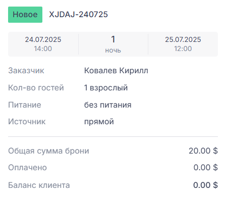Click source value прямой
The width and height of the screenshot is (226, 198).
pos(99,122)
